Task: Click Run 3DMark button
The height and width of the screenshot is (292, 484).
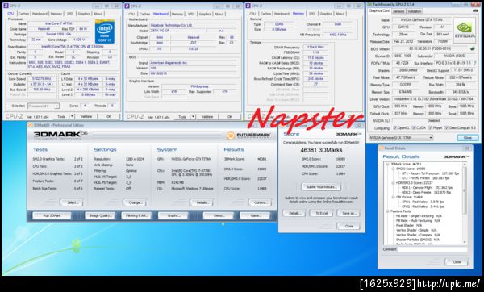Action: point(52,215)
